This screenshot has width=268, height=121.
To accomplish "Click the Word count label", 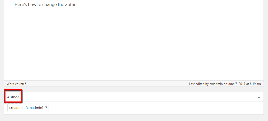I will click(15, 84).
